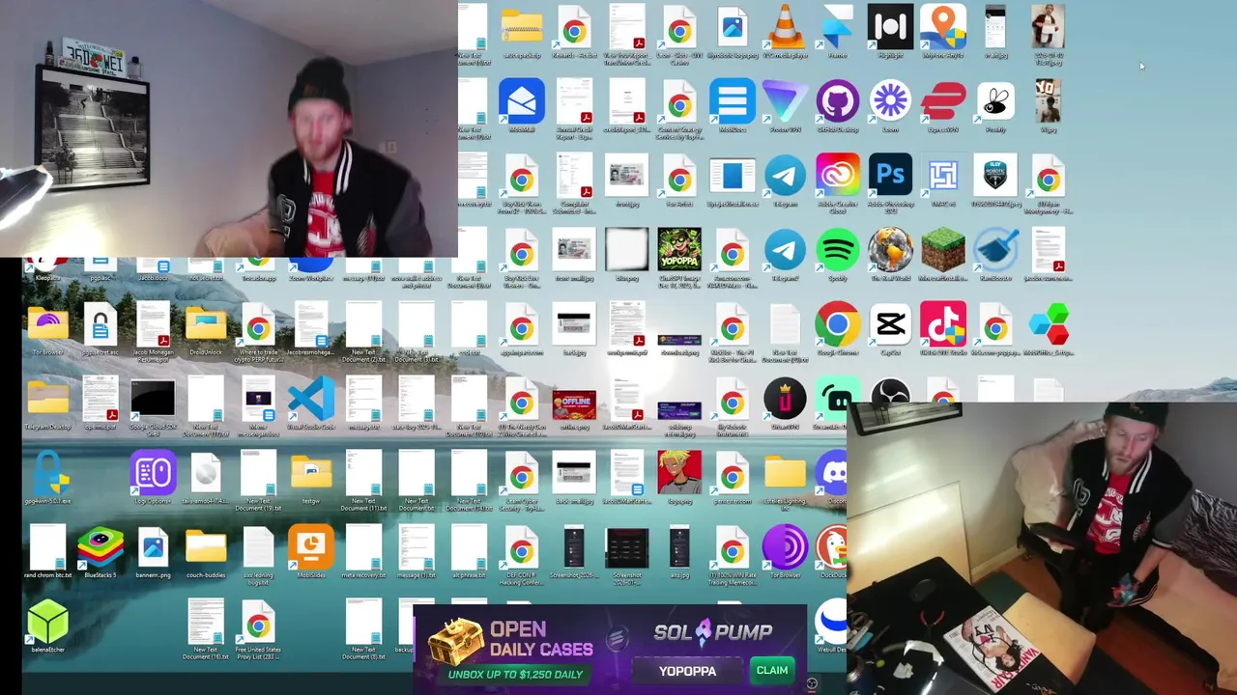Viewport: 1237px width, 695px height.
Task: Open the Minecraft installer icon
Action: tap(942, 251)
